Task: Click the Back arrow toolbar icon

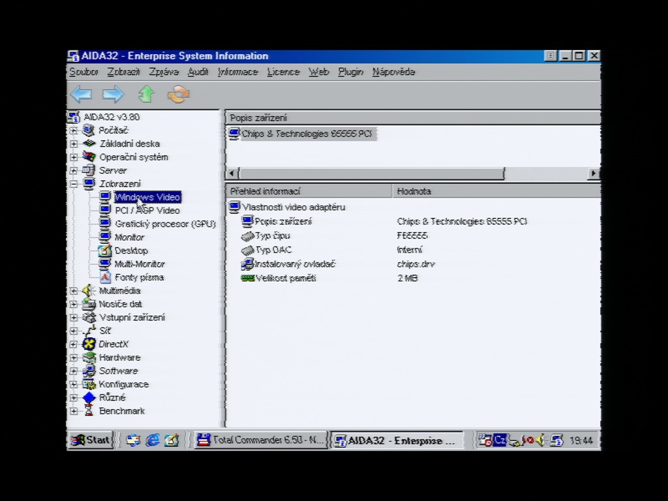Action: point(81,94)
